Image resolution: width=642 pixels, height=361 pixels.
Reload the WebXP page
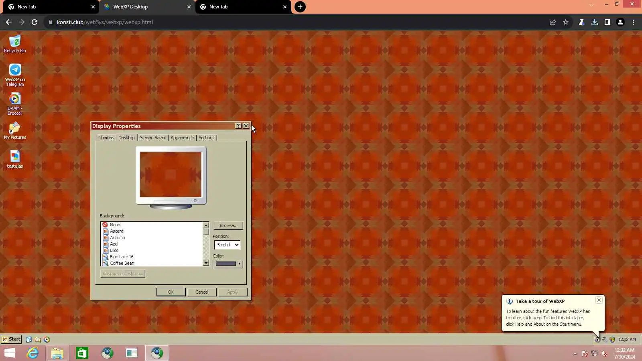35,22
